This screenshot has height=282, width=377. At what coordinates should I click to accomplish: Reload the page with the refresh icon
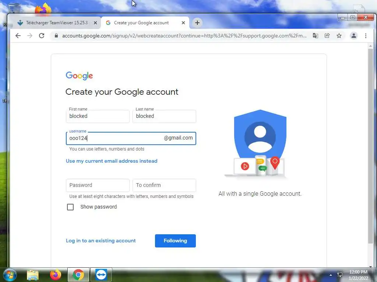tap(42, 36)
